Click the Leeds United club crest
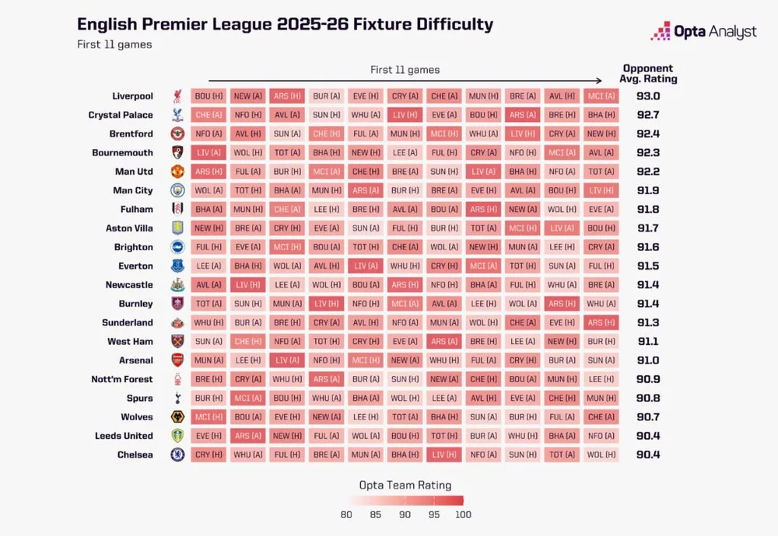Screen dimensions: 778x536 (x=177, y=436)
